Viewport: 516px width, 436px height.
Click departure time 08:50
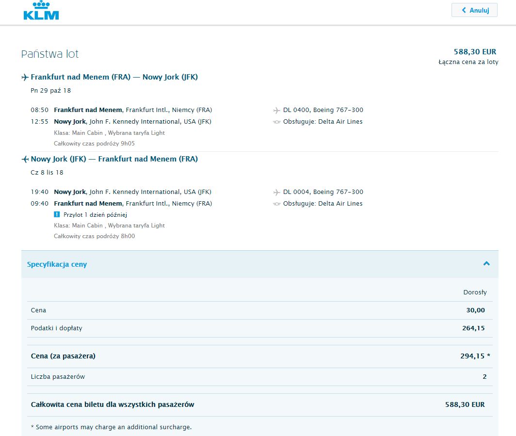coord(39,110)
